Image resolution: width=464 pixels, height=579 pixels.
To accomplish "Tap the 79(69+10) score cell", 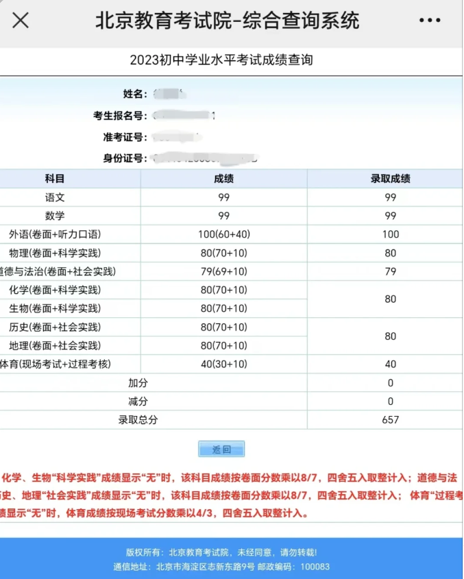I will coord(223,271).
